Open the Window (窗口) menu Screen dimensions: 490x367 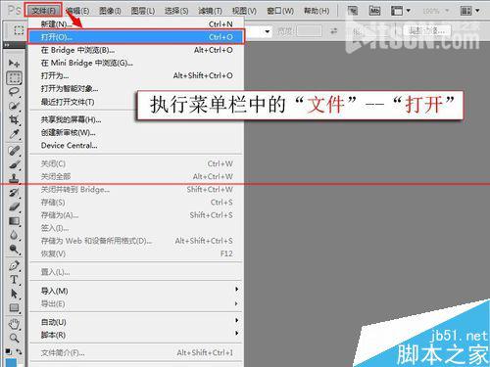coord(280,11)
